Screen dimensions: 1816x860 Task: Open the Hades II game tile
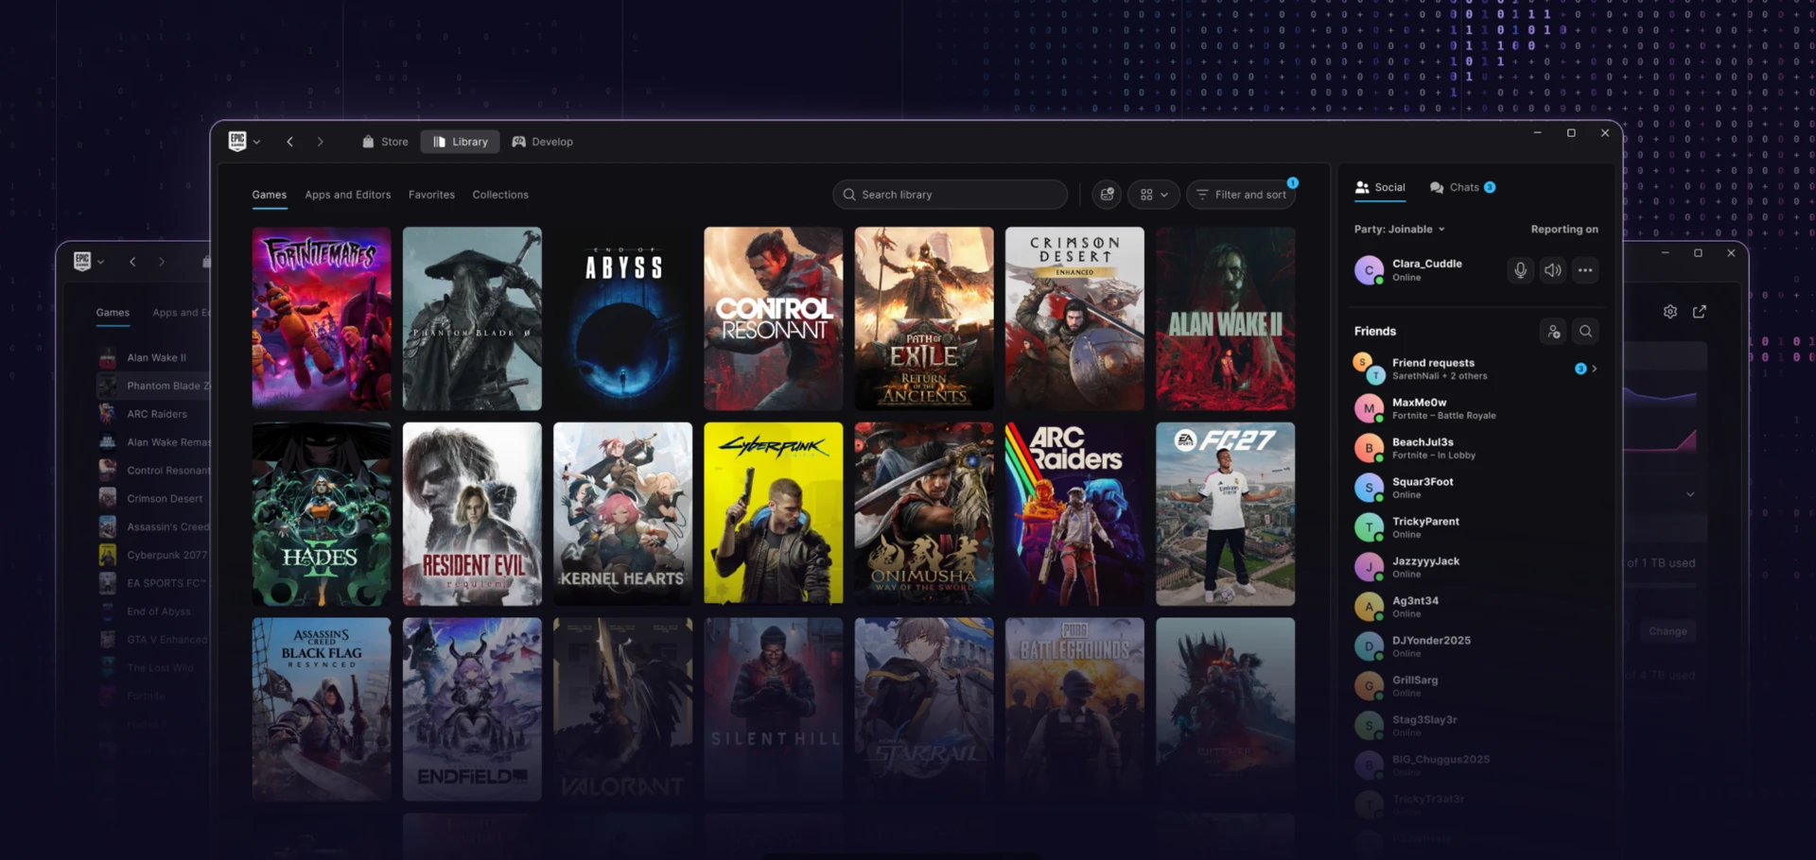point(322,514)
